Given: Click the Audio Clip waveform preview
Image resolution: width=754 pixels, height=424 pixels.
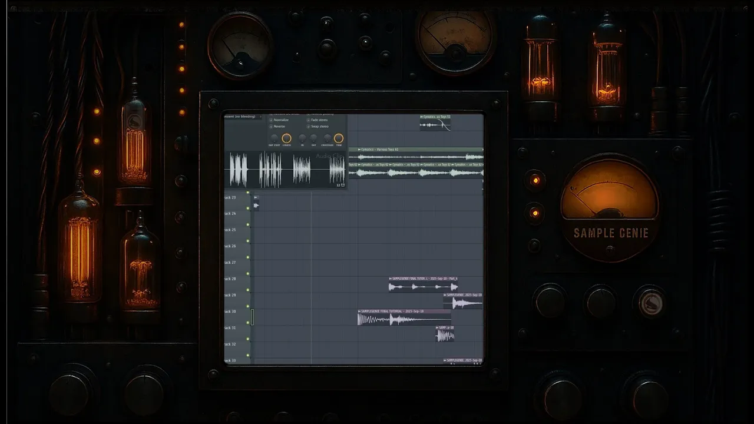Looking at the screenshot, I should click(x=286, y=170).
